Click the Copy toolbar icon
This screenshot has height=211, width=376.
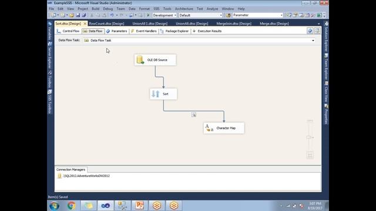pyautogui.click(x=98, y=15)
